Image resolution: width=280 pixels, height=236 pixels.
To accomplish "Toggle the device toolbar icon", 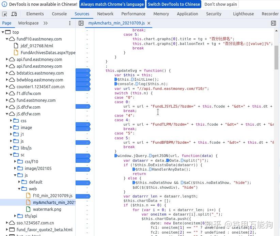I will tap(14, 14).
